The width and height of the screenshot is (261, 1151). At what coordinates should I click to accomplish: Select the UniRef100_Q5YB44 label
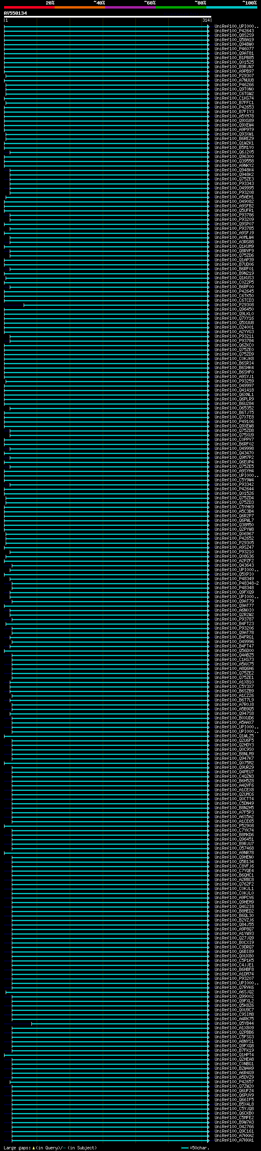tap(234, 1024)
